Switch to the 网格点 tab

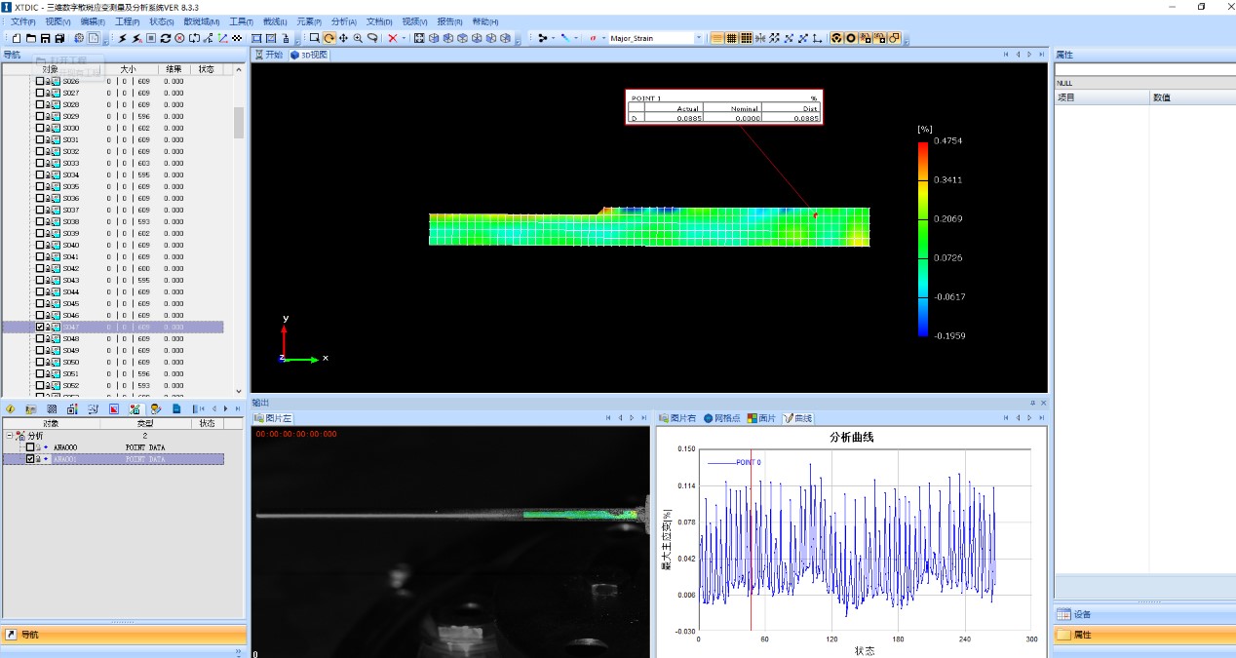pos(722,418)
